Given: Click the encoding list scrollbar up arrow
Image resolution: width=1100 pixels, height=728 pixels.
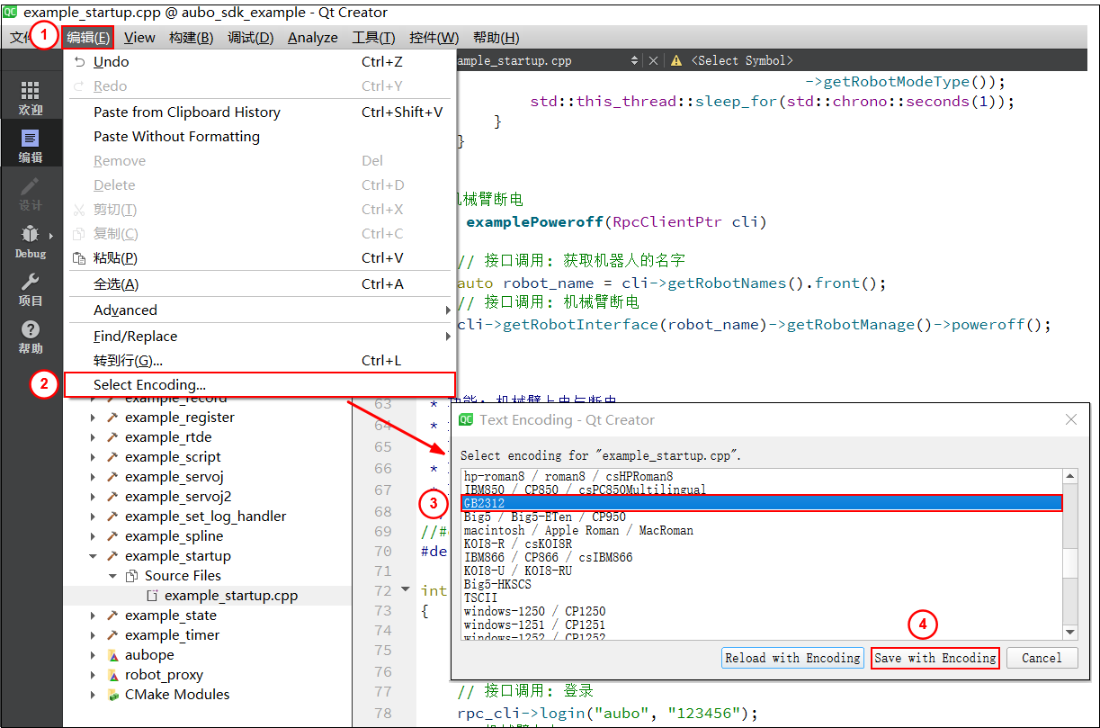Looking at the screenshot, I should 1069,477.
